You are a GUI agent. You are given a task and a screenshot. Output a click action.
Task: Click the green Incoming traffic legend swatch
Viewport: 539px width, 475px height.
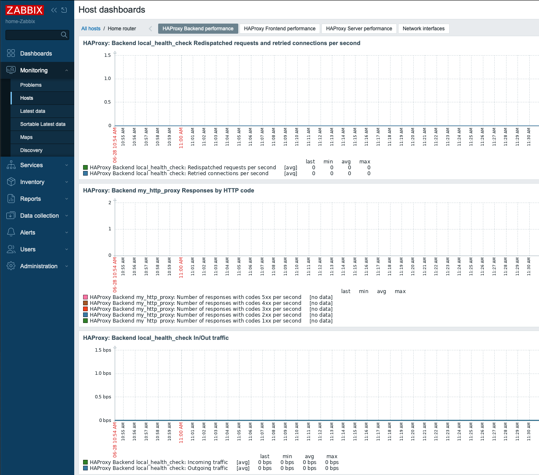[x=86, y=462]
